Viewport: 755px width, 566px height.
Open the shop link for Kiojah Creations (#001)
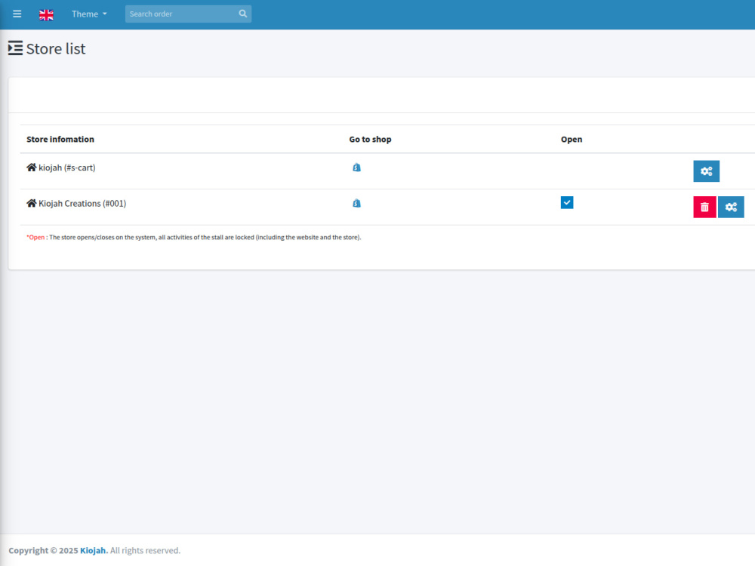pos(356,203)
